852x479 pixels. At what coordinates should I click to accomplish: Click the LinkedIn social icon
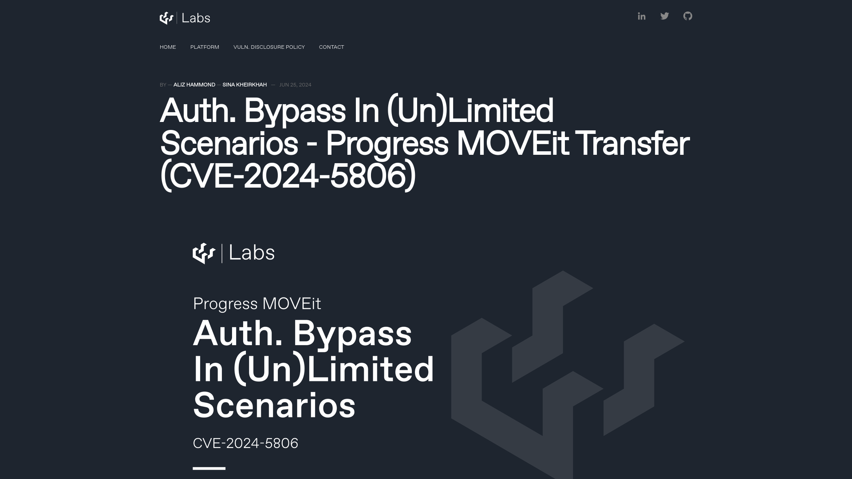click(x=641, y=16)
